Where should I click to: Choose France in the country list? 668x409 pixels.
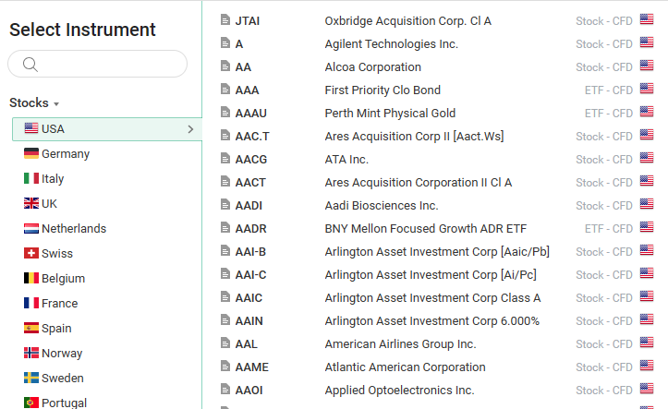click(x=59, y=303)
